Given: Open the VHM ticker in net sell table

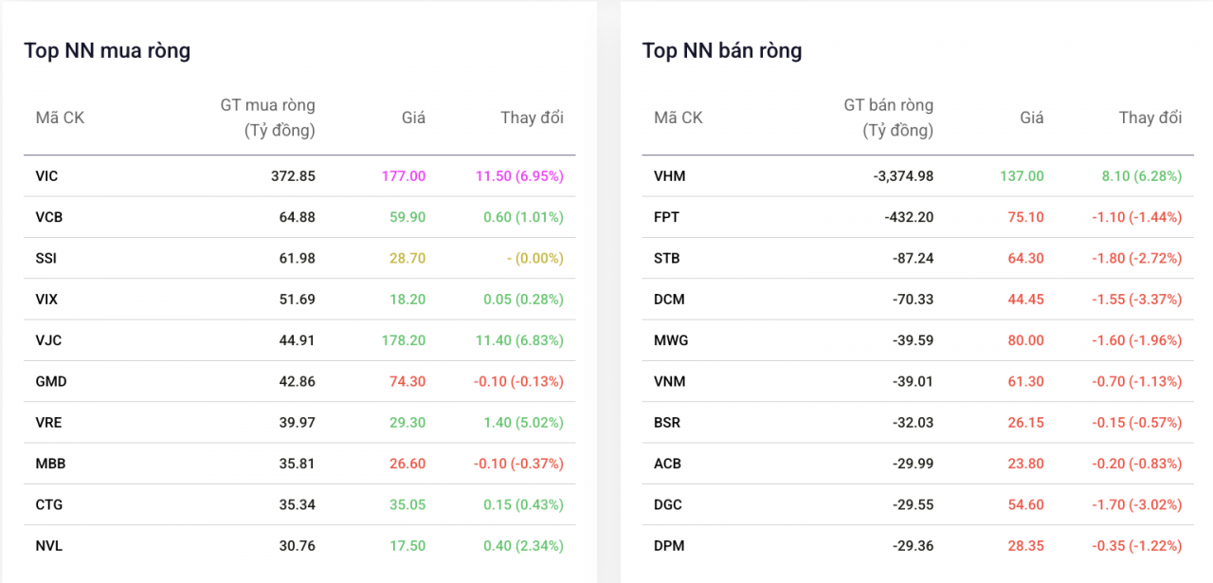Looking at the screenshot, I should pos(669,176).
